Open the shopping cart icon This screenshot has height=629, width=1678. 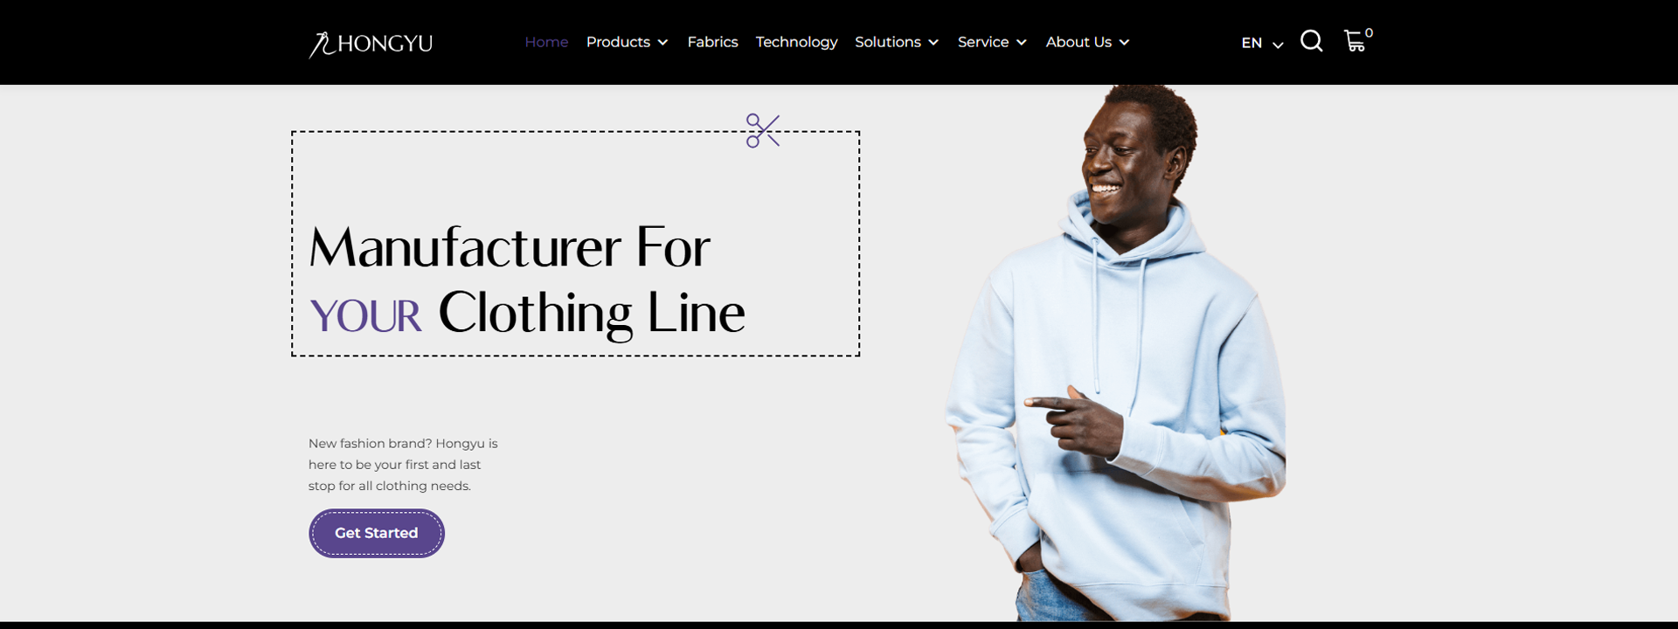pyautogui.click(x=1355, y=41)
